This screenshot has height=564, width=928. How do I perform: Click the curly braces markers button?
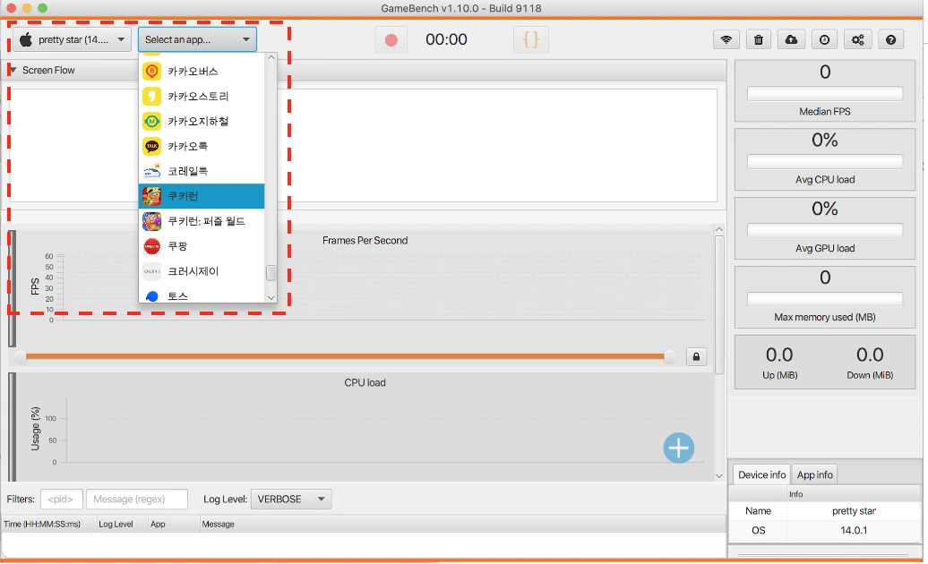click(531, 39)
